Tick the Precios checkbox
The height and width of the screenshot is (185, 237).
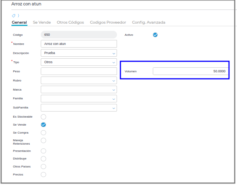tap(43, 174)
